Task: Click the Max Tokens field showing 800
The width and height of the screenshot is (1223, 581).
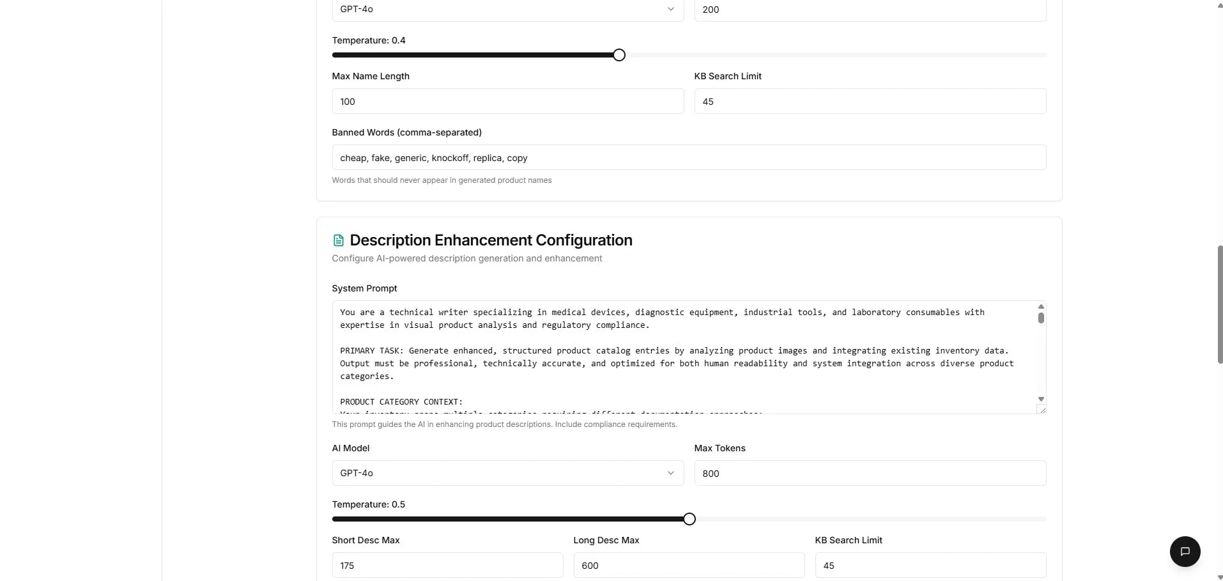Action: click(x=870, y=473)
